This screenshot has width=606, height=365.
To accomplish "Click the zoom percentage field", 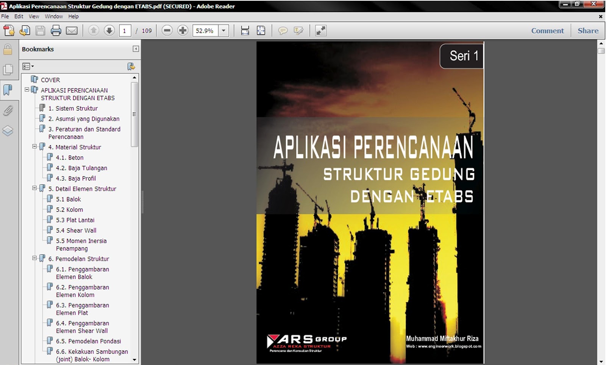I will (205, 31).
